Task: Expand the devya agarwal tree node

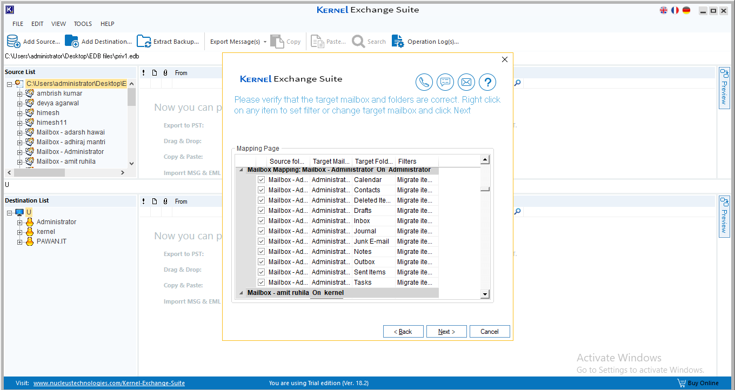Action: (x=20, y=104)
